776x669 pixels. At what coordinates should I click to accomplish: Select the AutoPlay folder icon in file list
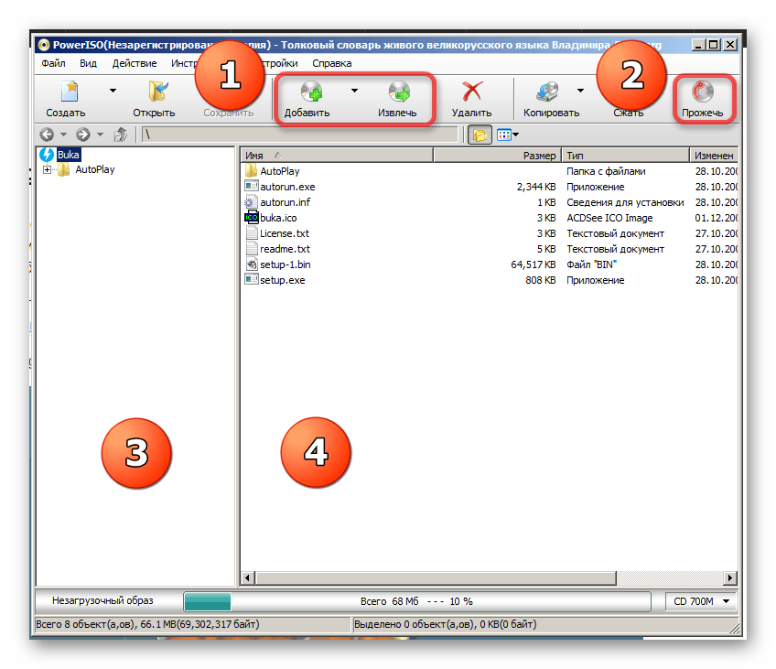pos(252,171)
